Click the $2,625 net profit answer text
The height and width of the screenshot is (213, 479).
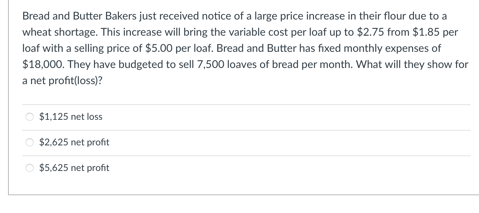[x=74, y=142]
